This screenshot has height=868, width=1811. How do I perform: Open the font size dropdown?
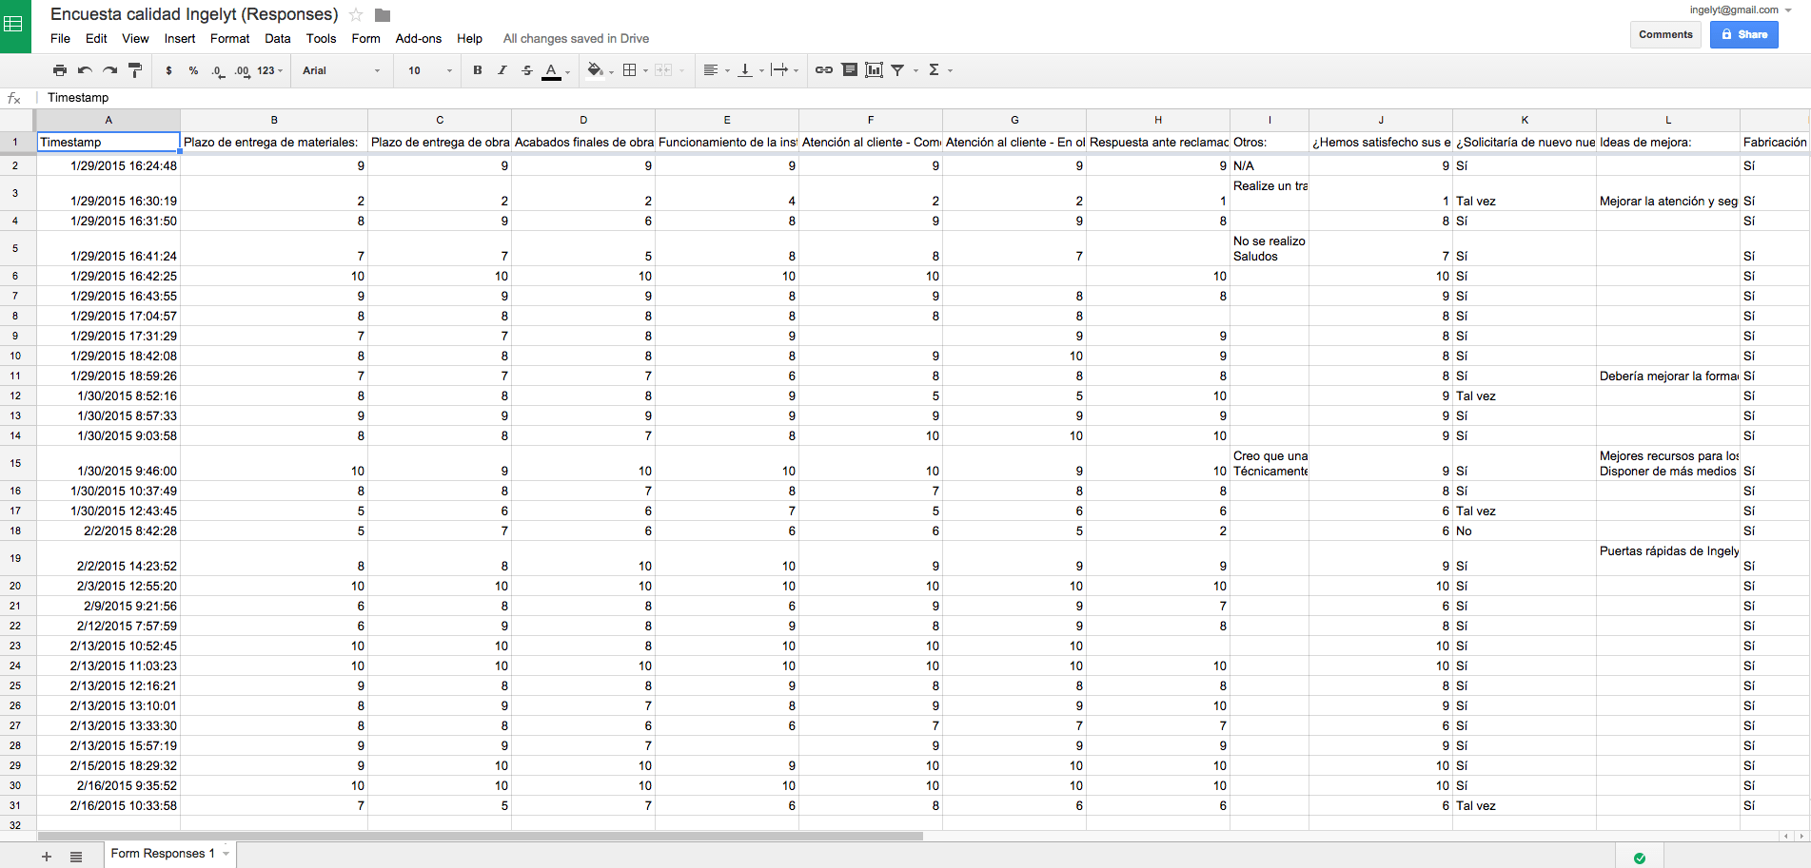click(x=430, y=70)
